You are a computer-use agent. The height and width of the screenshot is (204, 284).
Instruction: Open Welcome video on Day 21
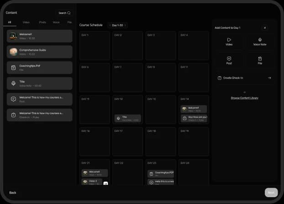95,173
